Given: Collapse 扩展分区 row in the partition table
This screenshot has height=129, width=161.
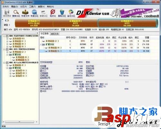Looking at the screenshot, I should point(41,44).
